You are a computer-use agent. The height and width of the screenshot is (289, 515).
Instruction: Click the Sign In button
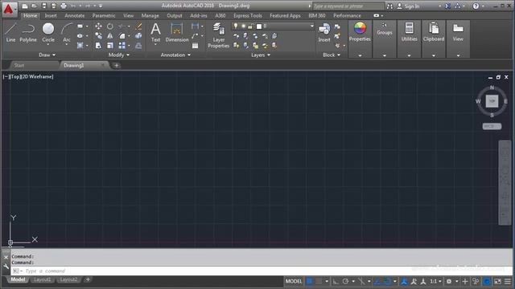(x=409, y=6)
